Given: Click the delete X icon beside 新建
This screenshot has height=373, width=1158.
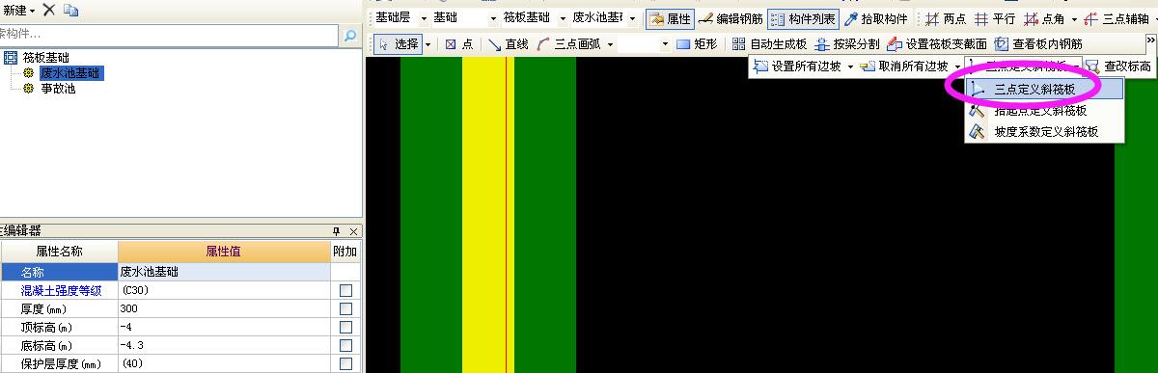Looking at the screenshot, I should (49, 10).
